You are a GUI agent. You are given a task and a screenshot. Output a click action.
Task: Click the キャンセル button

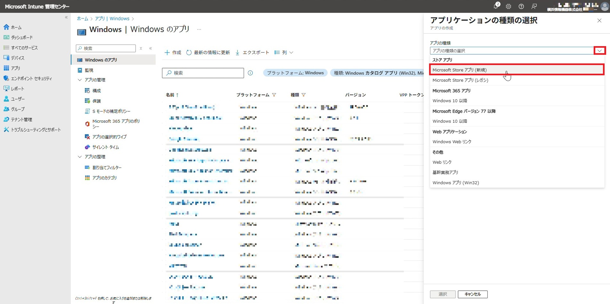(x=472, y=294)
